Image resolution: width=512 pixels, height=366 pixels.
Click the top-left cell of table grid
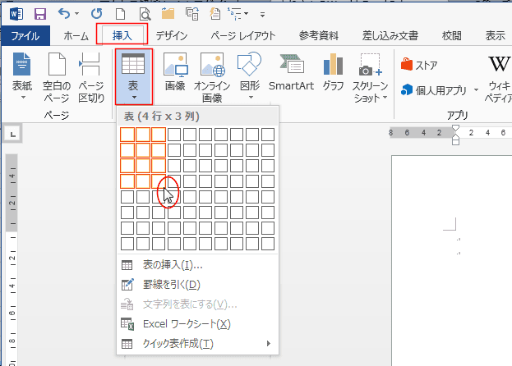[127, 134]
